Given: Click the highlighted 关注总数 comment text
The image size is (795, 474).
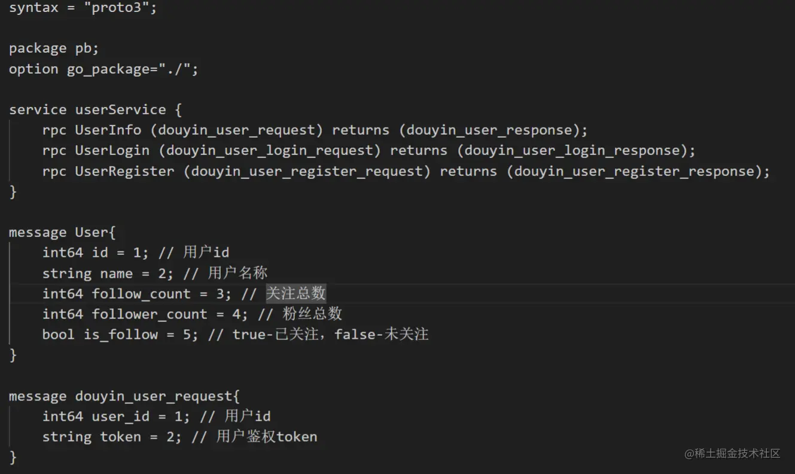Looking at the screenshot, I should click(x=296, y=293).
